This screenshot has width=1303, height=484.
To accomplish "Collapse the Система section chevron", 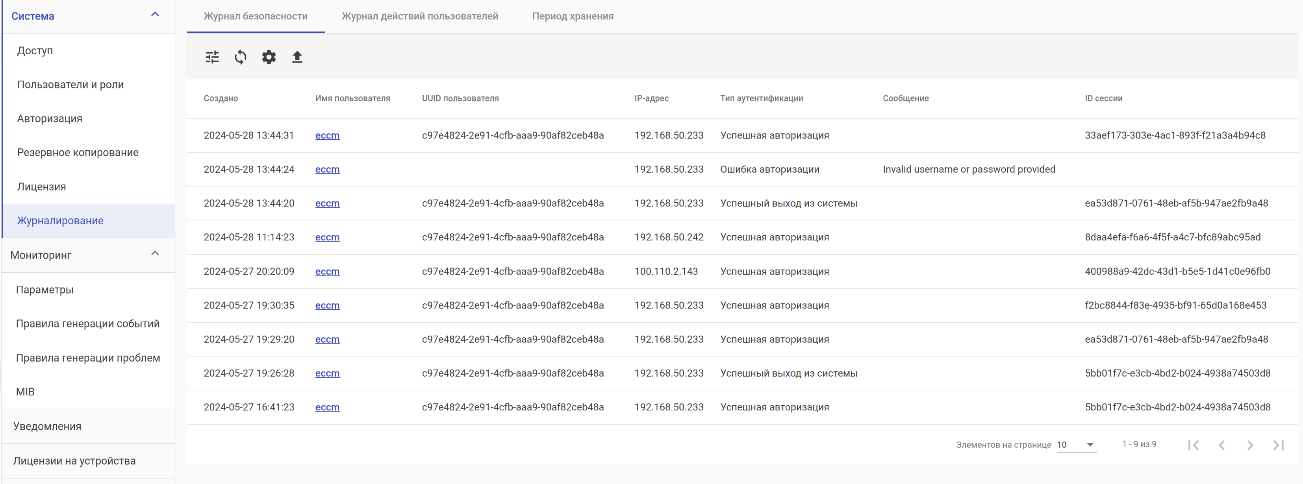I will [155, 15].
